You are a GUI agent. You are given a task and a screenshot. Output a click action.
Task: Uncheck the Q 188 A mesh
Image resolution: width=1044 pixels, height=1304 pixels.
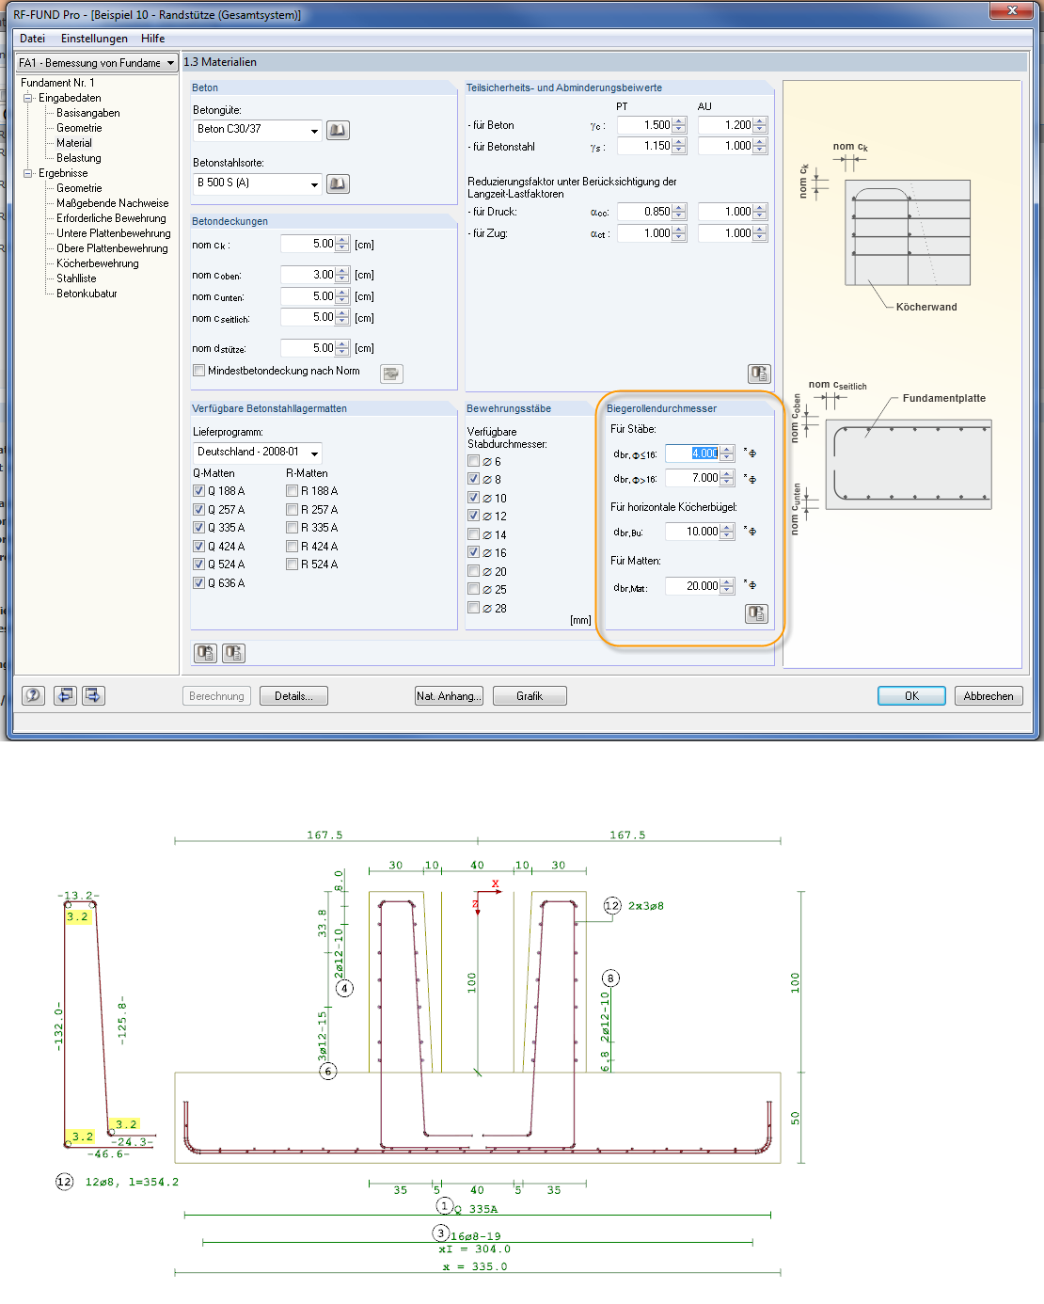(199, 491)
